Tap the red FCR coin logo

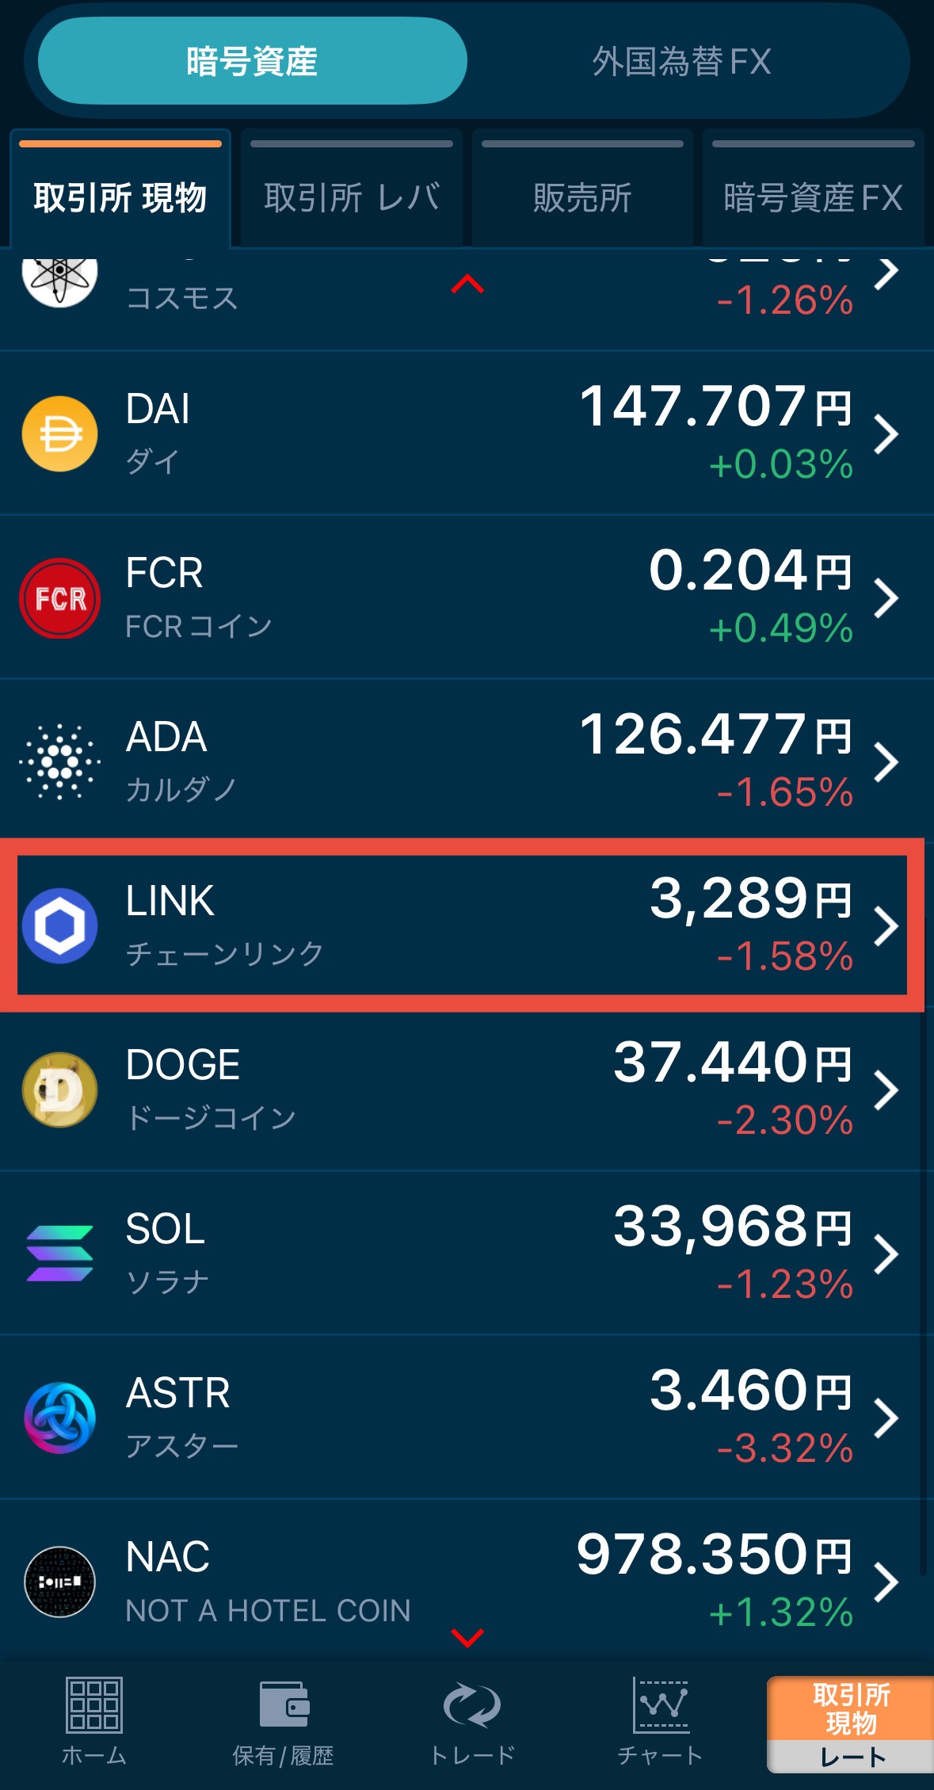tap(59, 598)
